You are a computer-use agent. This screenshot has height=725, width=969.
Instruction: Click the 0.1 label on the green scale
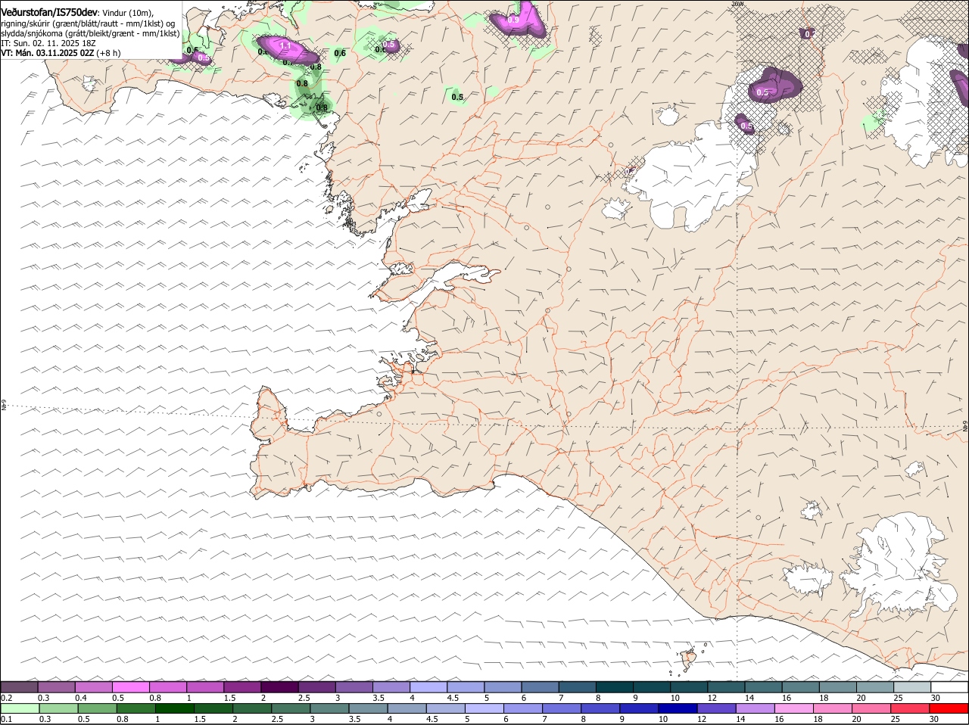point(6,719)
